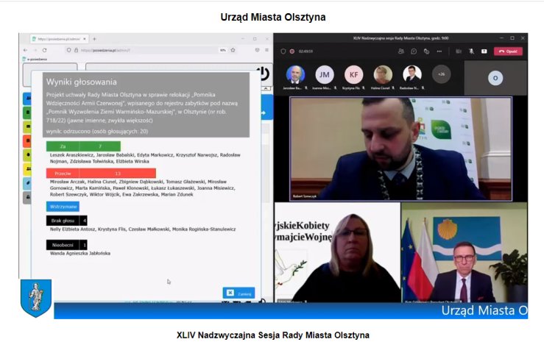Click the name Mirosław Arczak
The image size is (544, 353).
tap(67, 182)
